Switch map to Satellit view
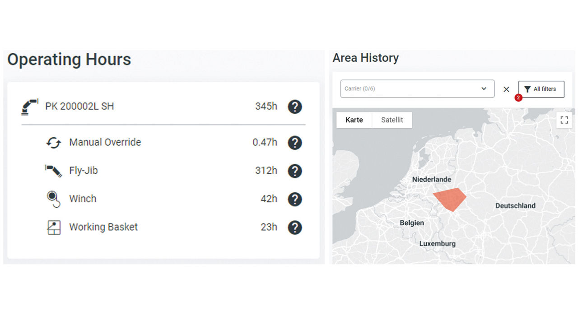 tap(392, 120)
